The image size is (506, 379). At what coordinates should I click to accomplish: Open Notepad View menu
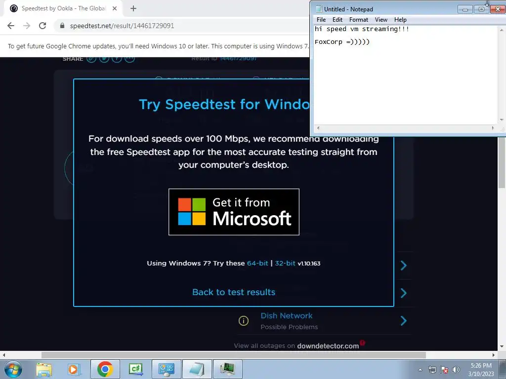pos(381,20)
